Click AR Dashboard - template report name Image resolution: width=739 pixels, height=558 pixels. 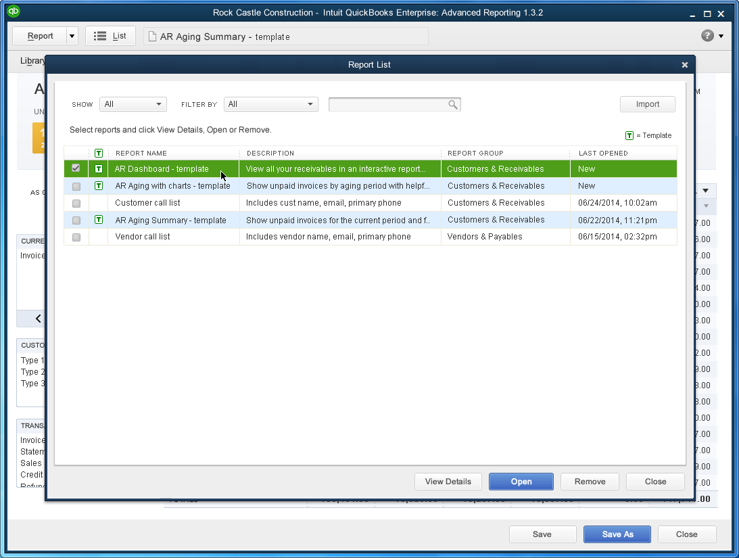(x=162, y=168)
